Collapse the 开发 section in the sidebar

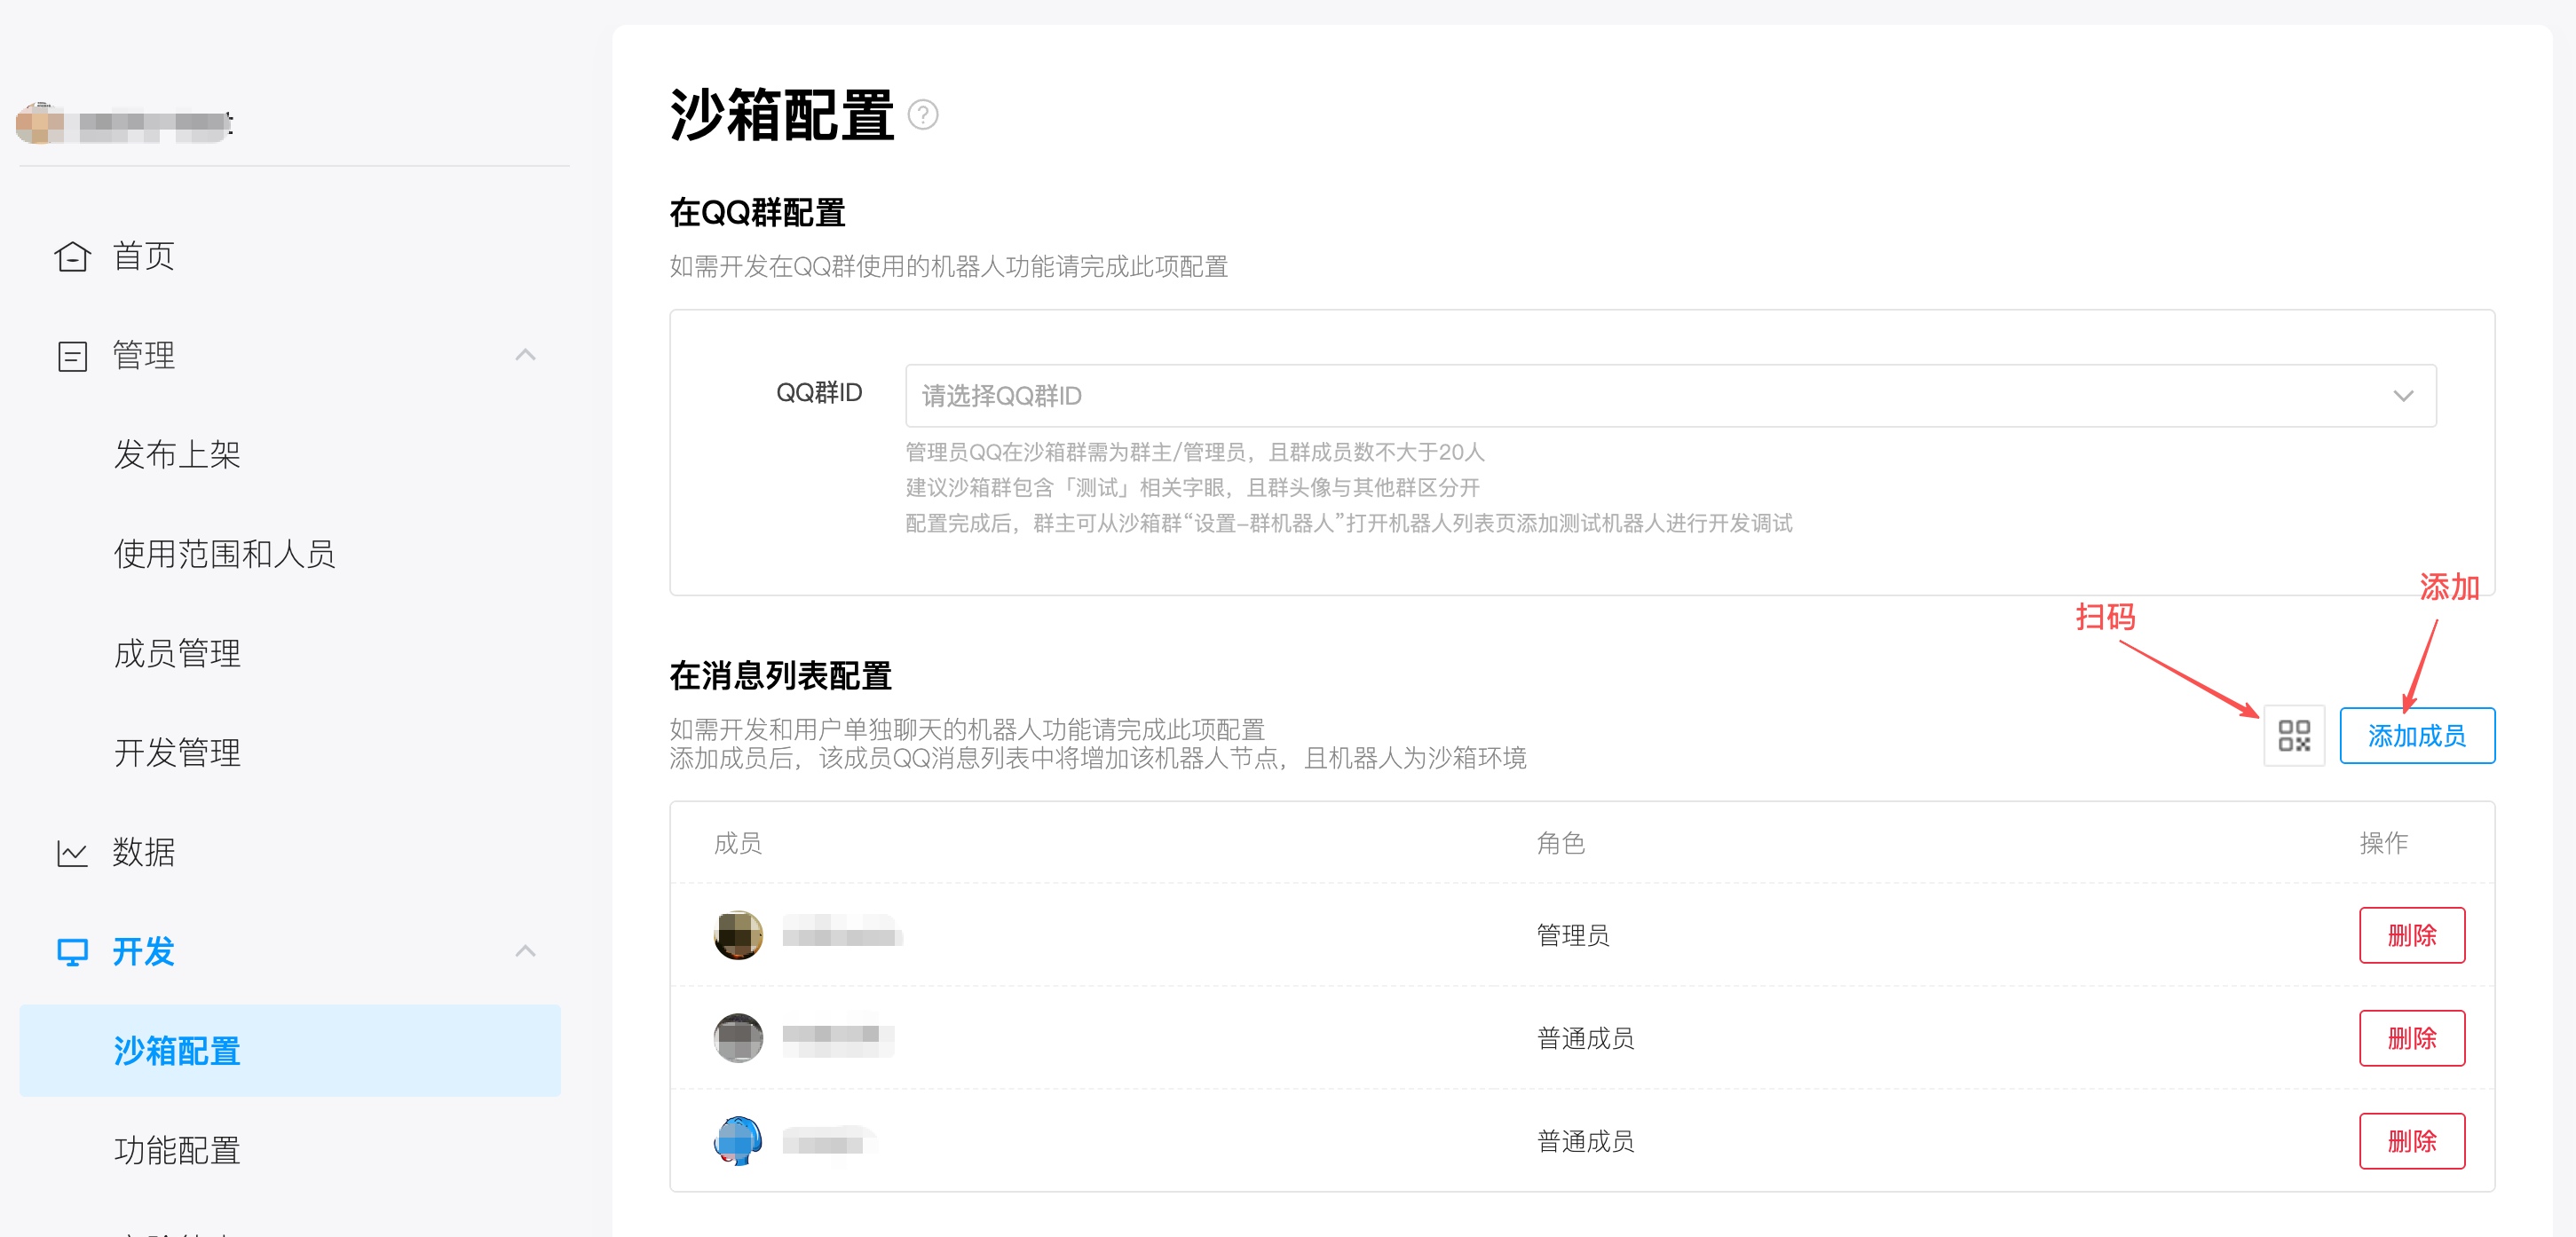[x=526, y=951]
